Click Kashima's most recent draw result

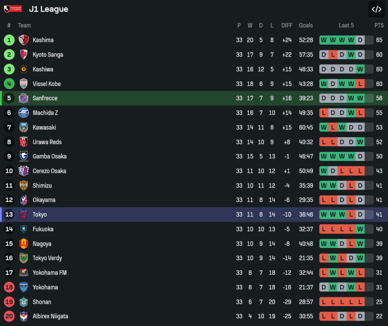360,40
